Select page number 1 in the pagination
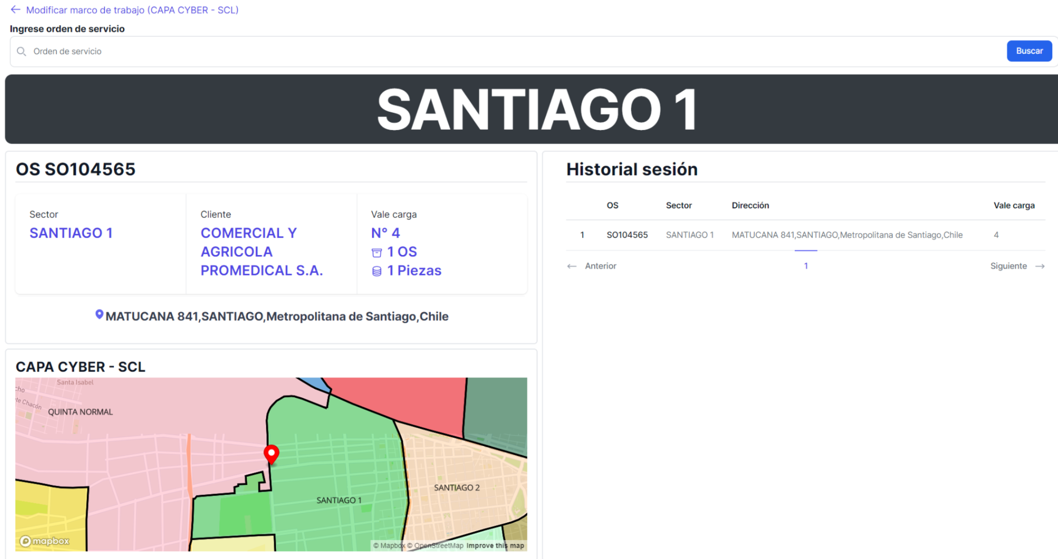This screenshot has height=559, width=1058. click(x=806, y=266)
